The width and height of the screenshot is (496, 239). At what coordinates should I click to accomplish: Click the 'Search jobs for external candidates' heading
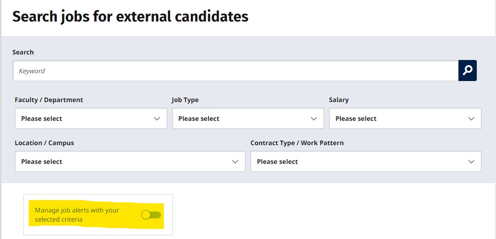130,16
